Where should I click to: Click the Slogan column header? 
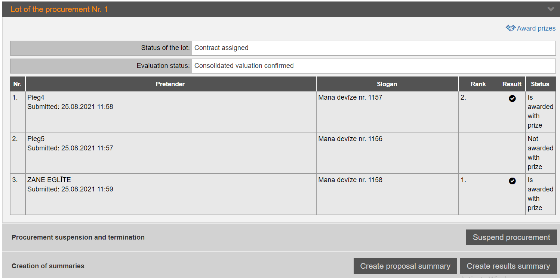(x=387, y=84)
